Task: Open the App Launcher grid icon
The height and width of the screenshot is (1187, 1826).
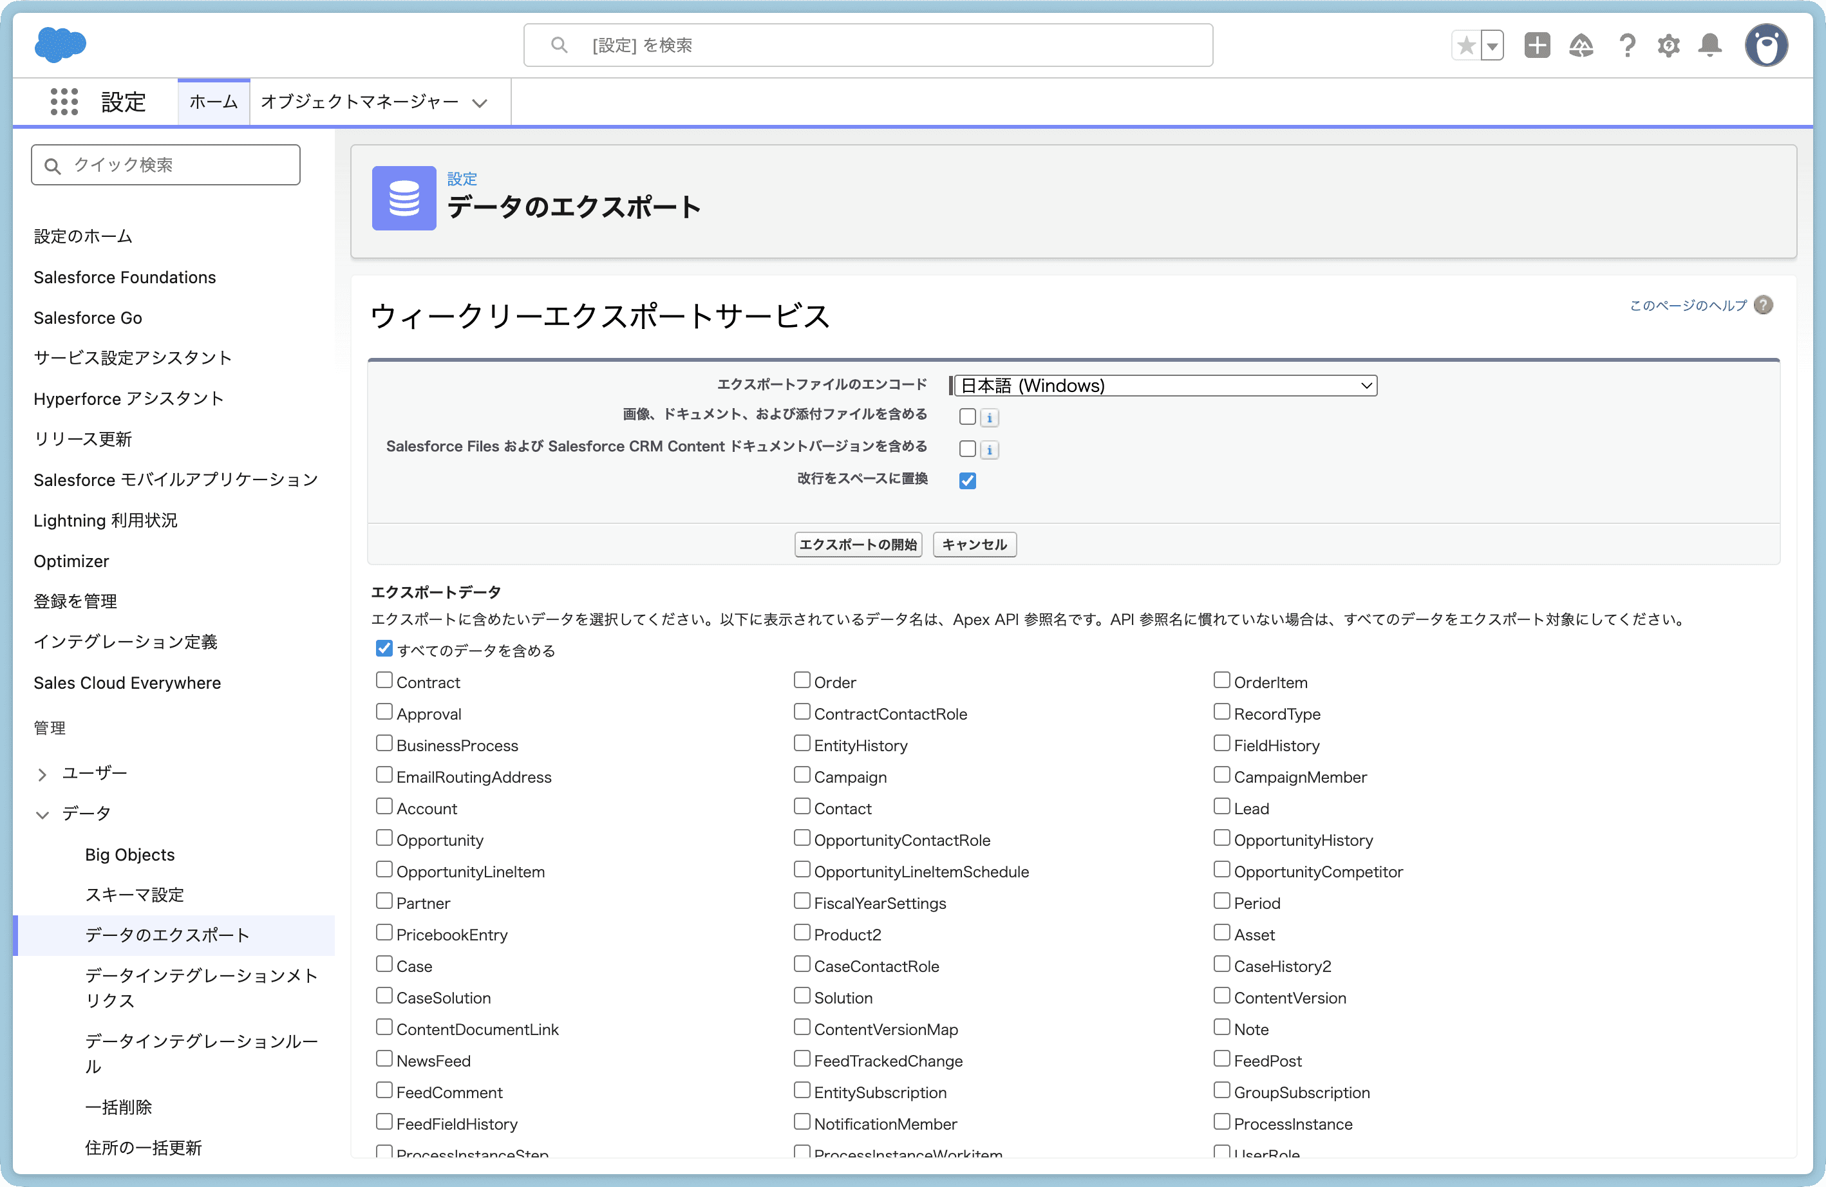Action: [64, 101]
